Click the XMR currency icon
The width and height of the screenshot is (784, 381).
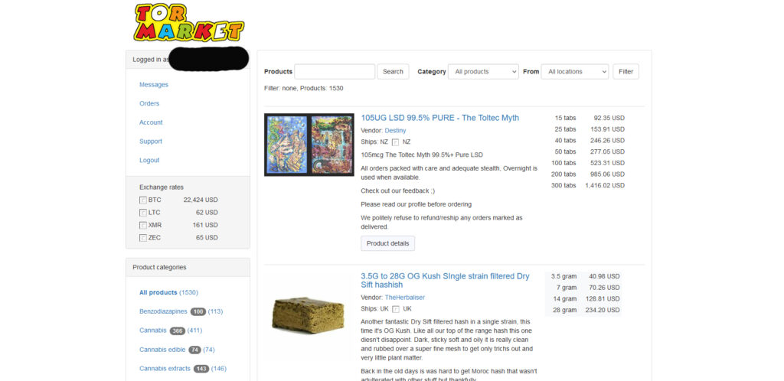click(143, 225)
